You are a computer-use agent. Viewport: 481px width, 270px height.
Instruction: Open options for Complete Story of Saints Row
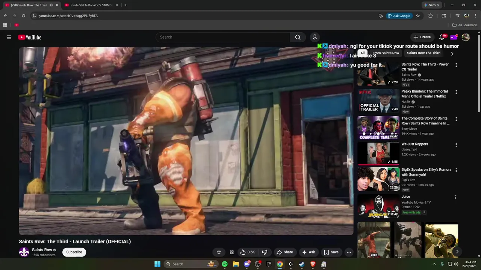[456, 119]
